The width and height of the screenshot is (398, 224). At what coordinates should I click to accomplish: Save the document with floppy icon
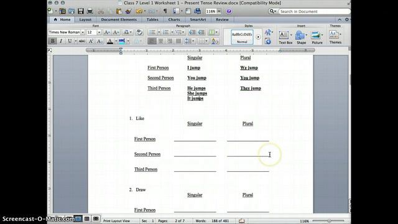pyautogui.click(x=81, y=11)
